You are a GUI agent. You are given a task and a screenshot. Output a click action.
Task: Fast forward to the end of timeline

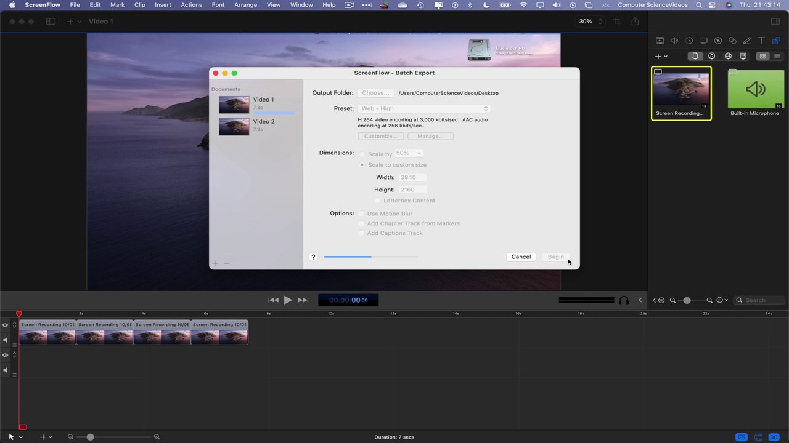[303, 300]
